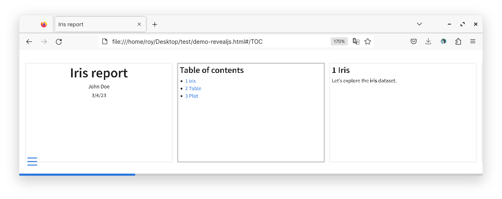This screenshot has width=502, height=199.
Task: Follow the "2 Table" contents link
Action: tap(193, 88)
